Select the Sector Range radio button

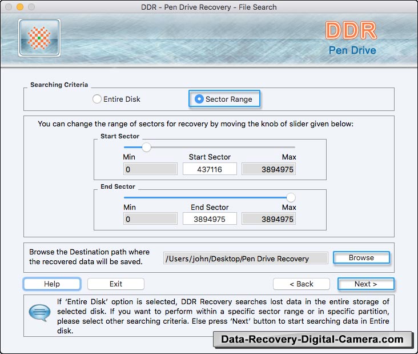click(199, 99)
